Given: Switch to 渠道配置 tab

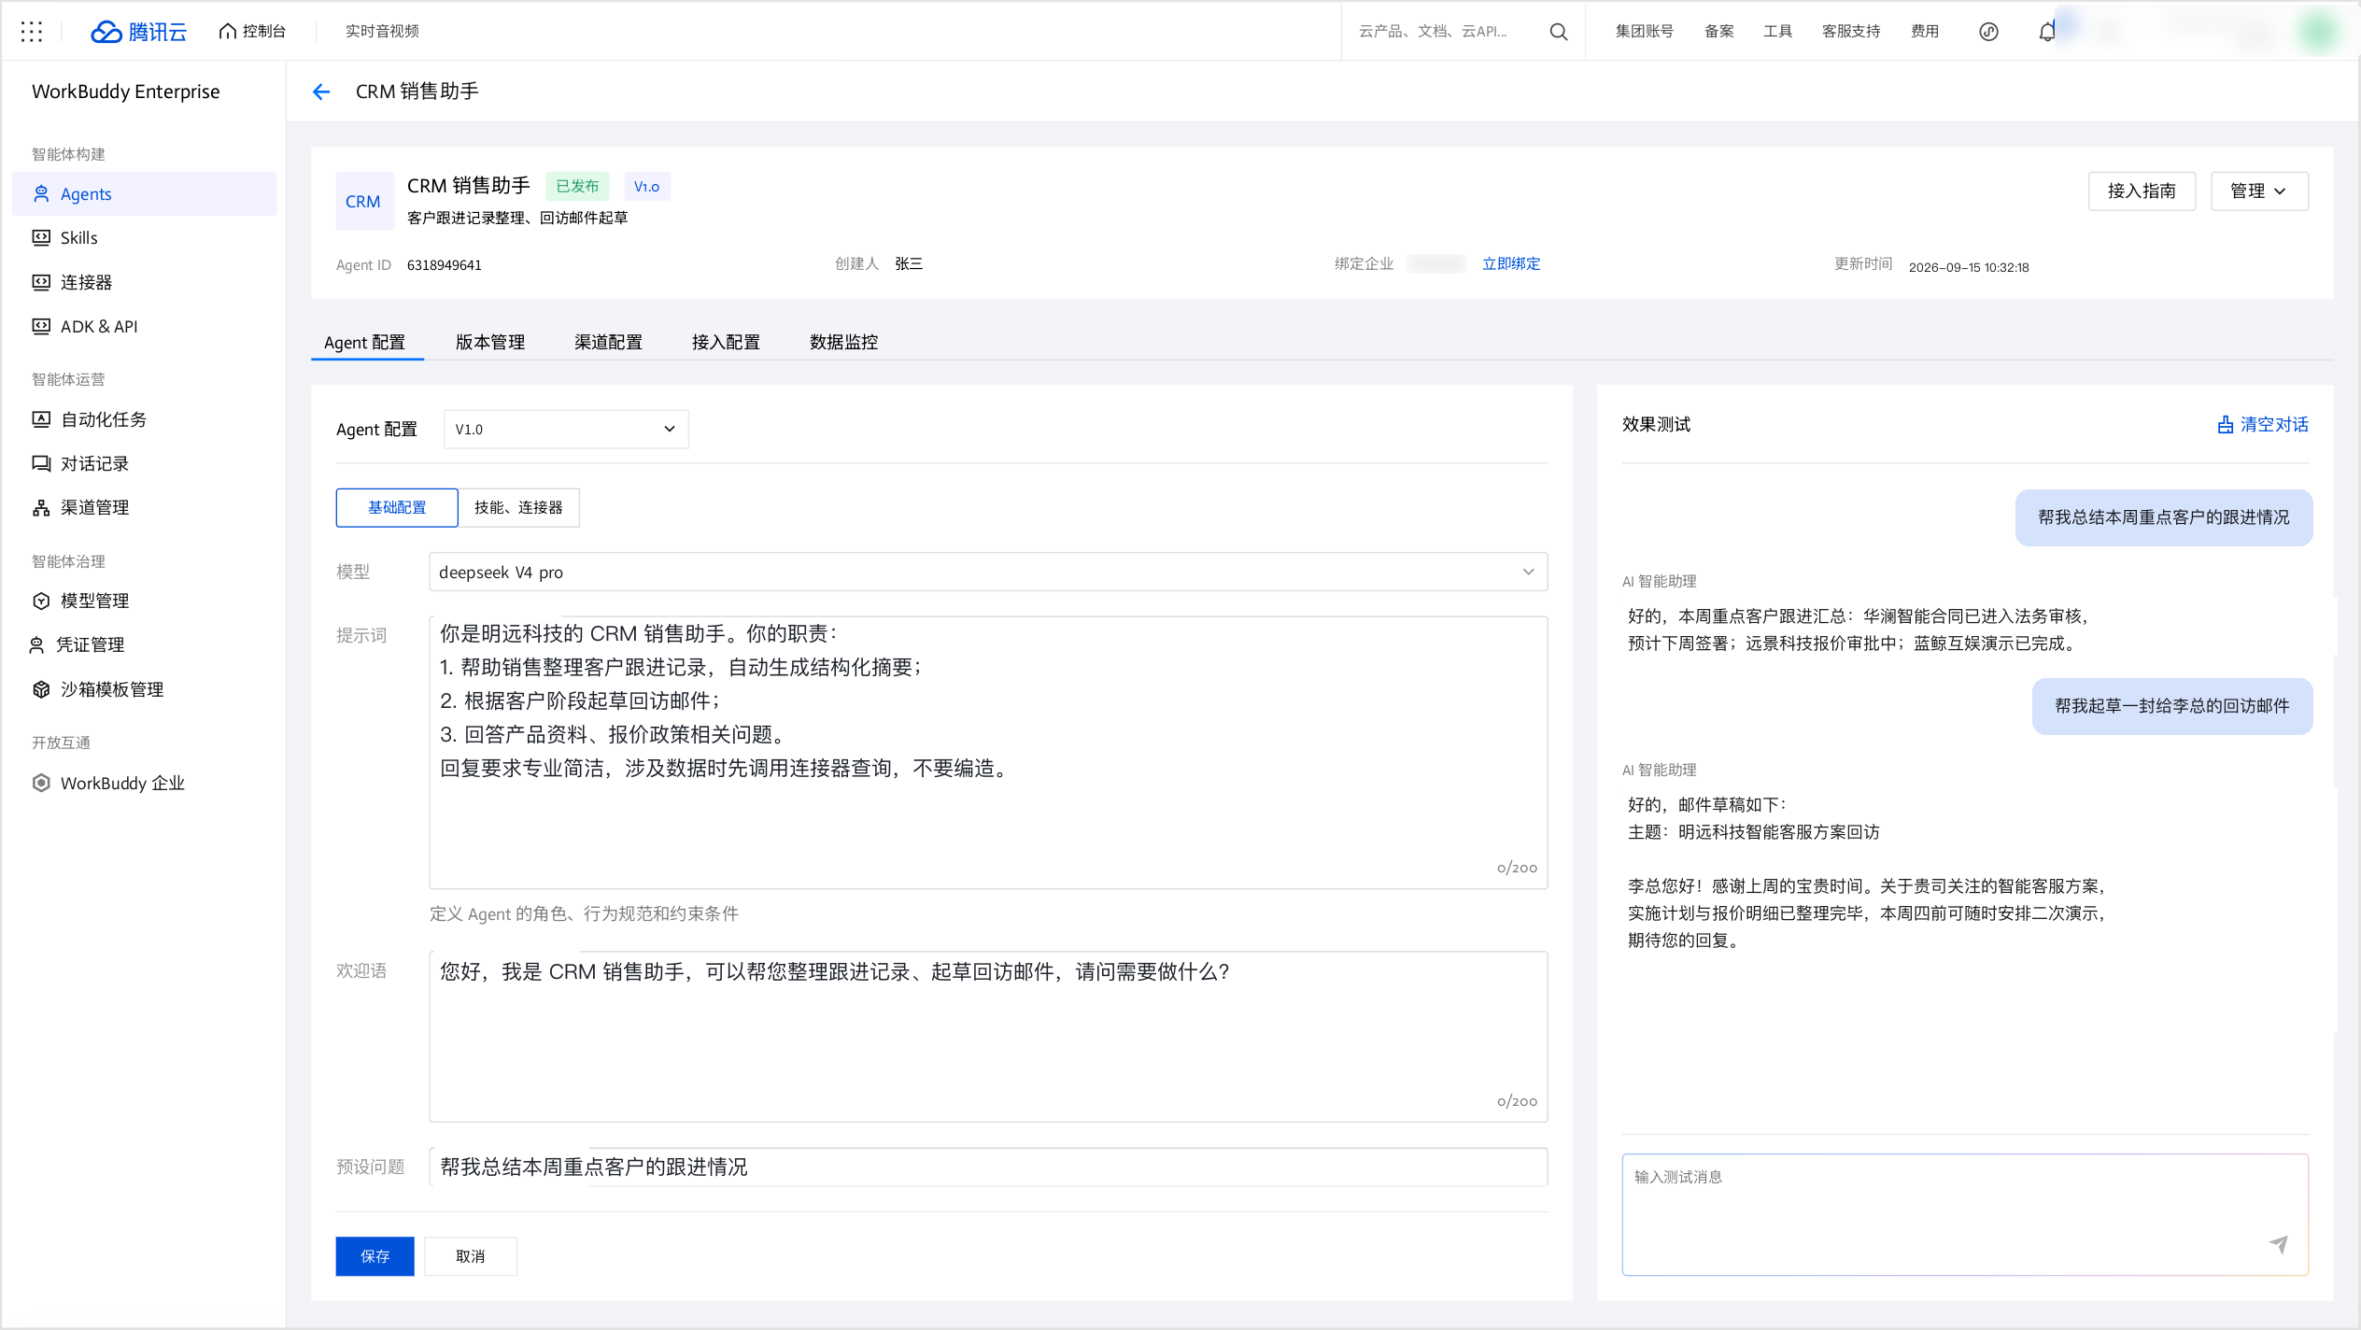Looking at the screenshot, I should pyautogui.click(x=608, y=342).
